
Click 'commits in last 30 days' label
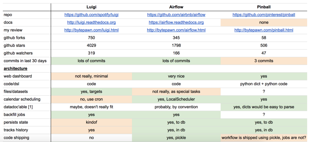coord(25,61)
